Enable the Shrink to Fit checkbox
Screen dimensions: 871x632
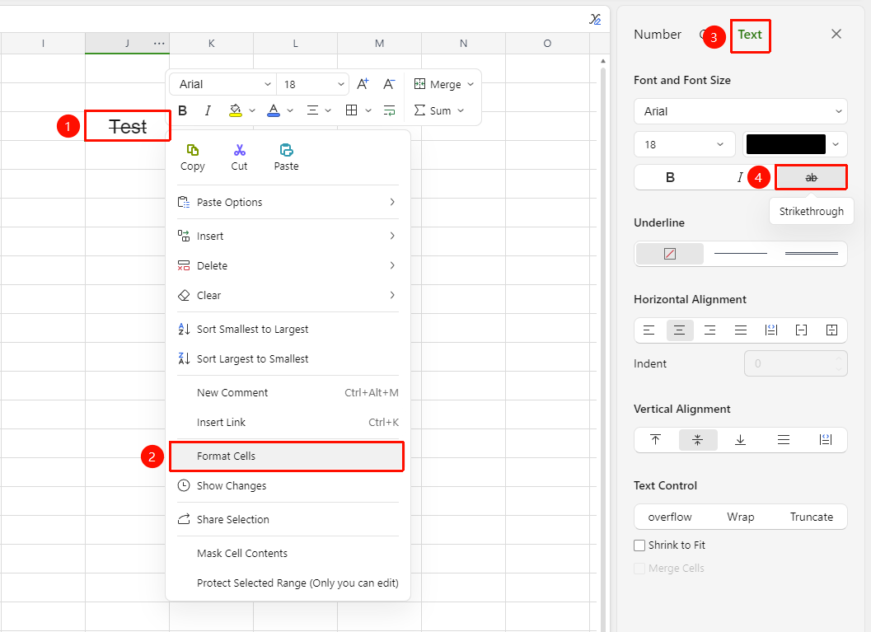point(640,545)
